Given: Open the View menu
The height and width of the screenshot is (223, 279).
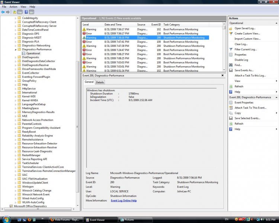Looking at the screenshot, I should pyautogui.click(x=23, y=7).
